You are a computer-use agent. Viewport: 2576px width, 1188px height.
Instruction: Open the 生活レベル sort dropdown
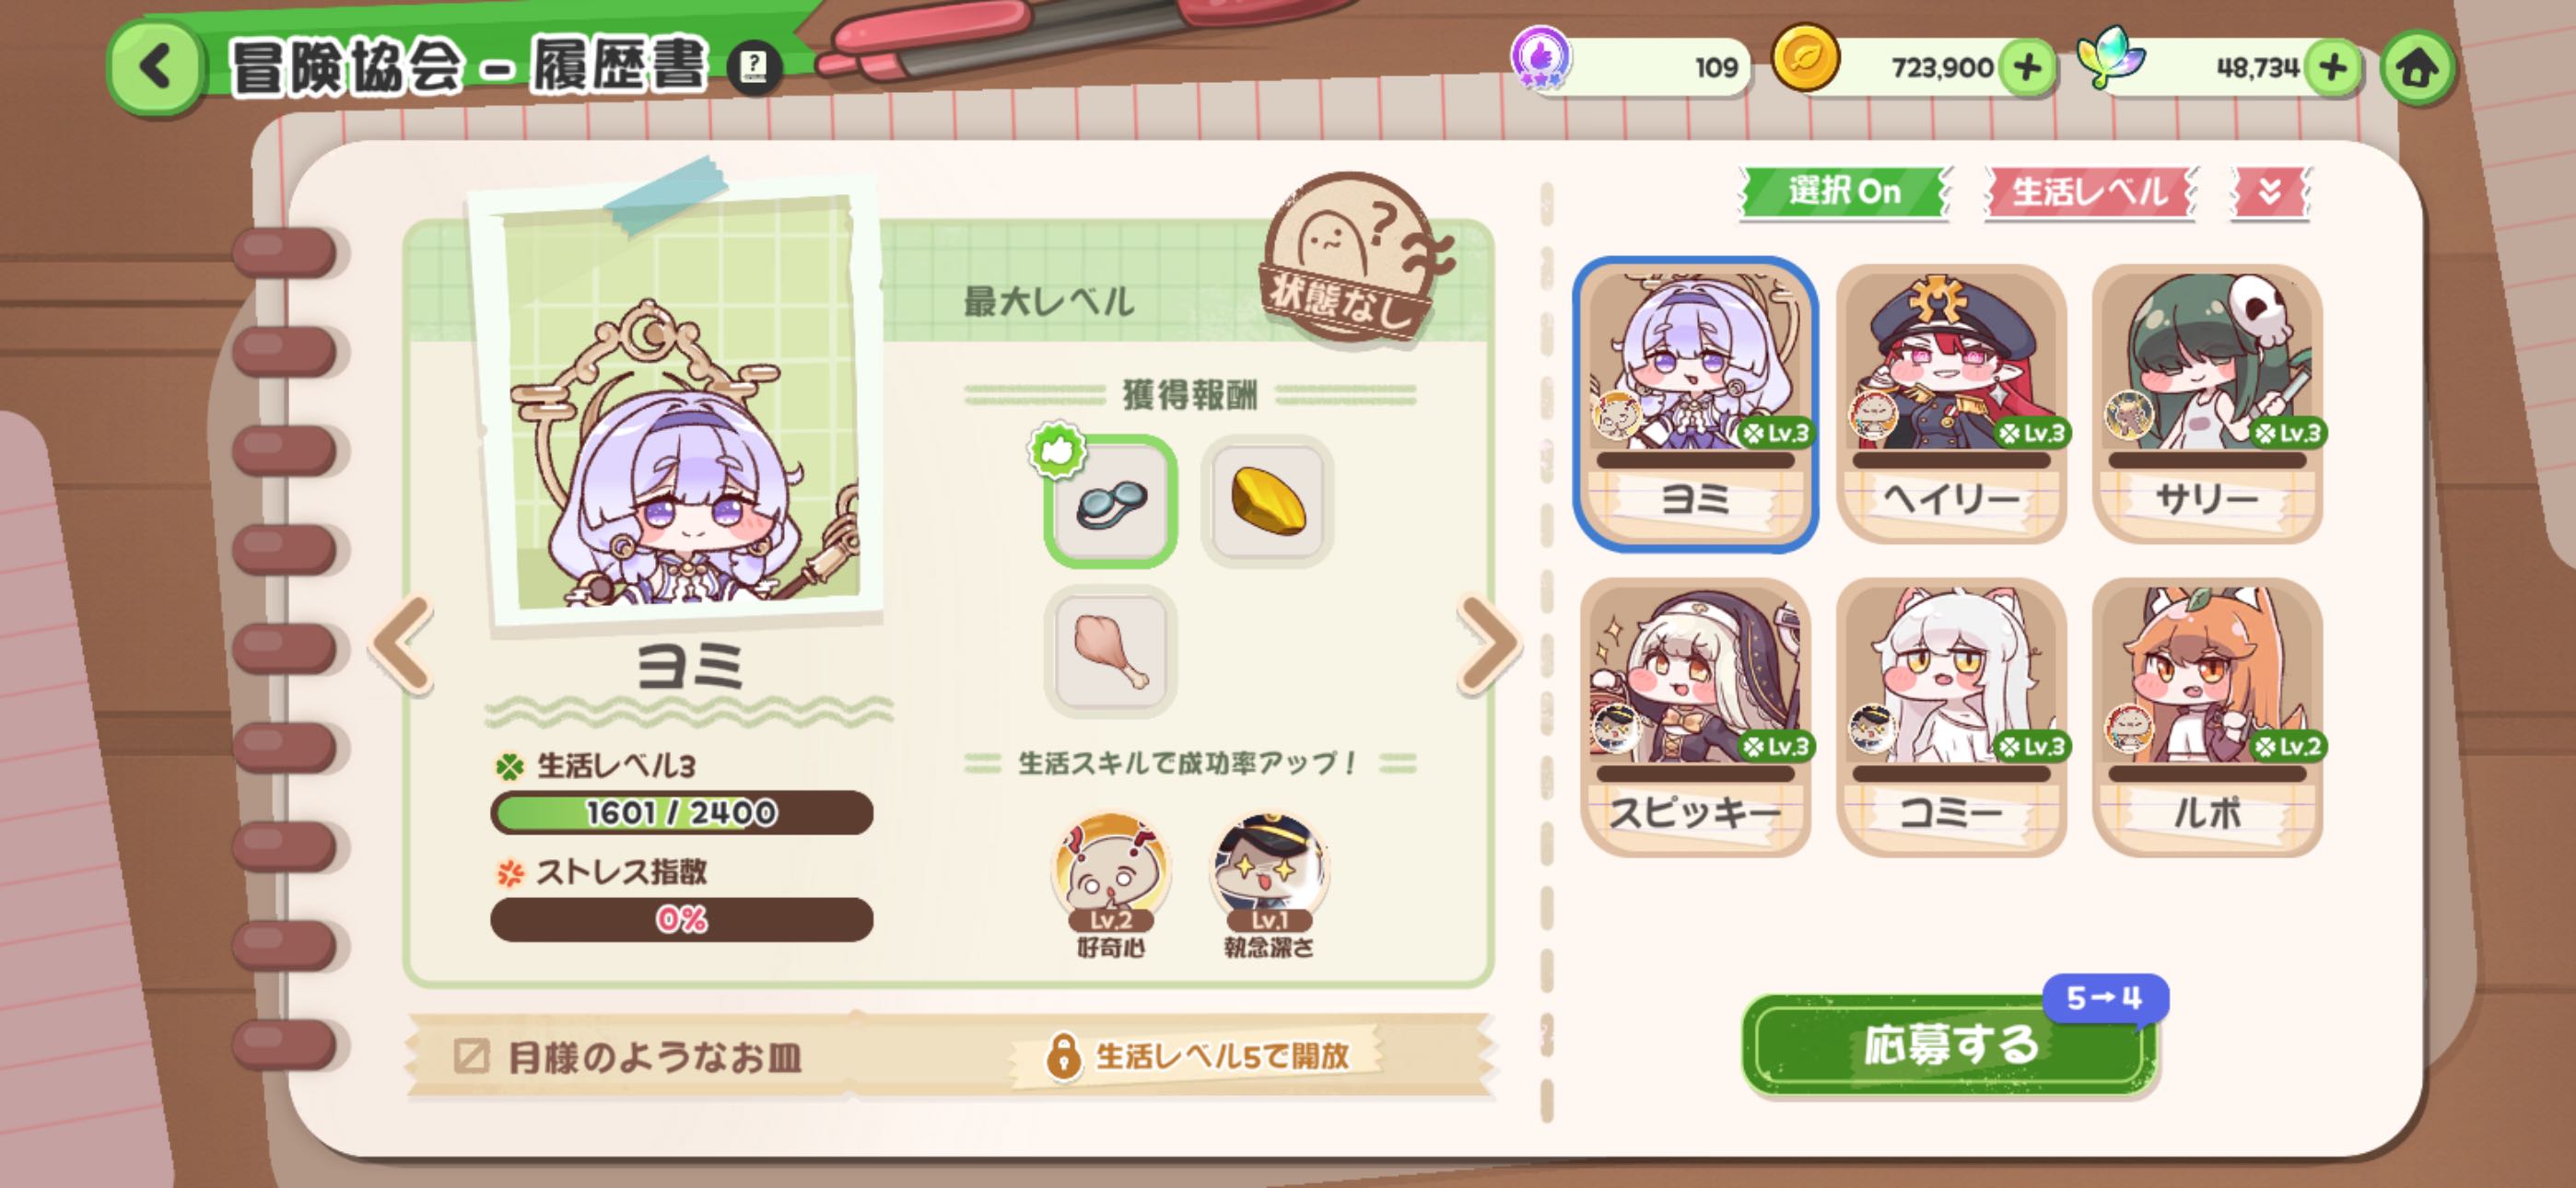(2089, 191)
